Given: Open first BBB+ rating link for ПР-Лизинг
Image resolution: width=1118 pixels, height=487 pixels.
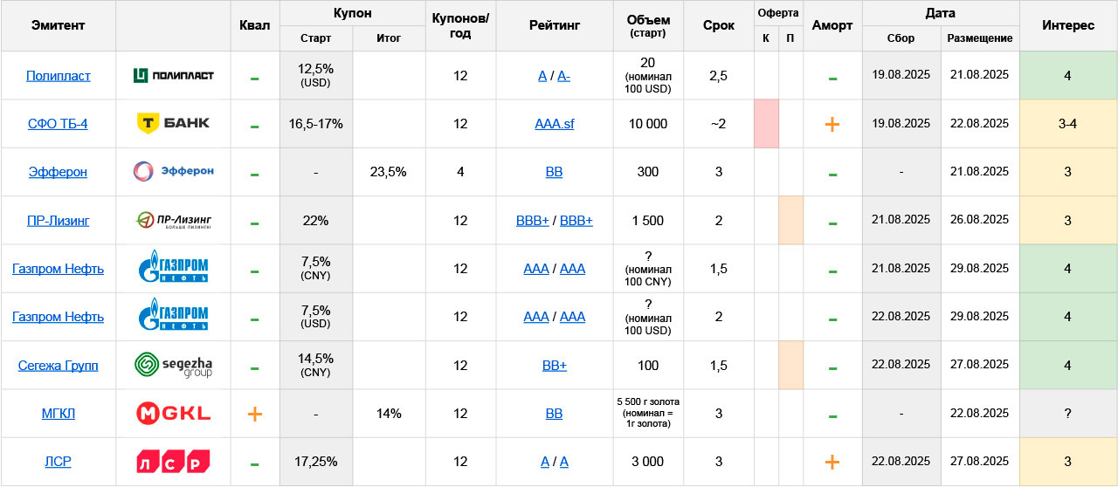Looking at the screenshot, I should (x=533, y=221).
